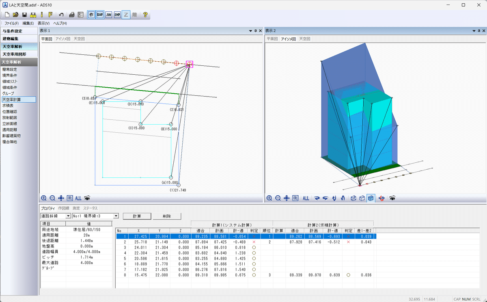The width and height of the screenshot is (487, 302).
Task: Select 簡易設定 in the sidebar
Action: click(10, 69)
